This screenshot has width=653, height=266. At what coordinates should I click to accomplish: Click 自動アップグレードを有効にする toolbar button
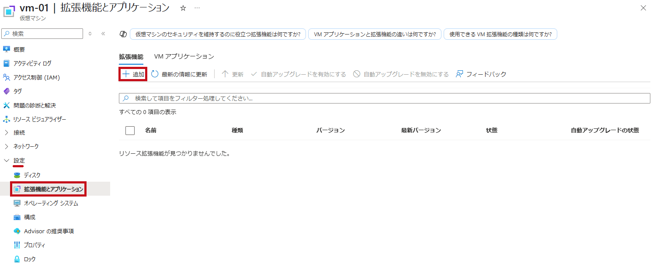[x=298, y=74]
